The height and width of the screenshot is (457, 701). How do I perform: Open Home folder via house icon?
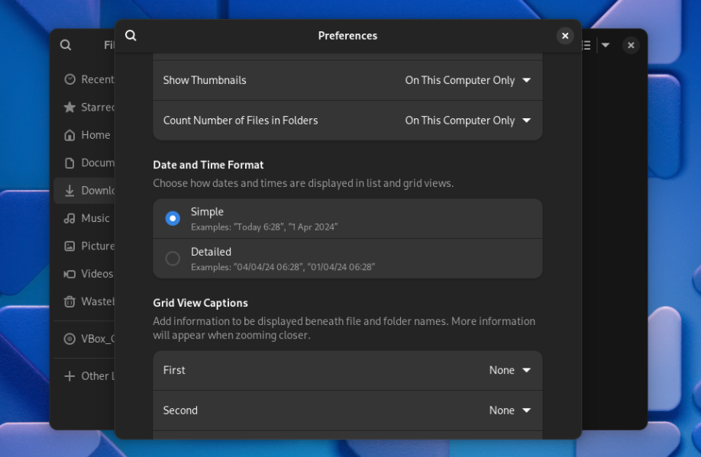(69, 135)
